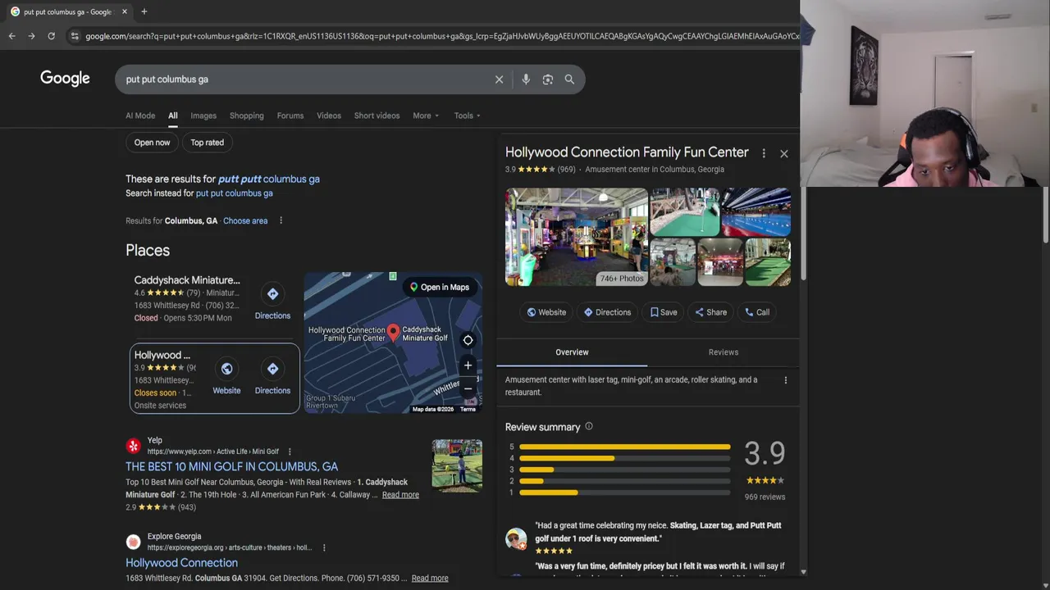
Task: Click the 4-star rating bar
Action: (624, 458)
